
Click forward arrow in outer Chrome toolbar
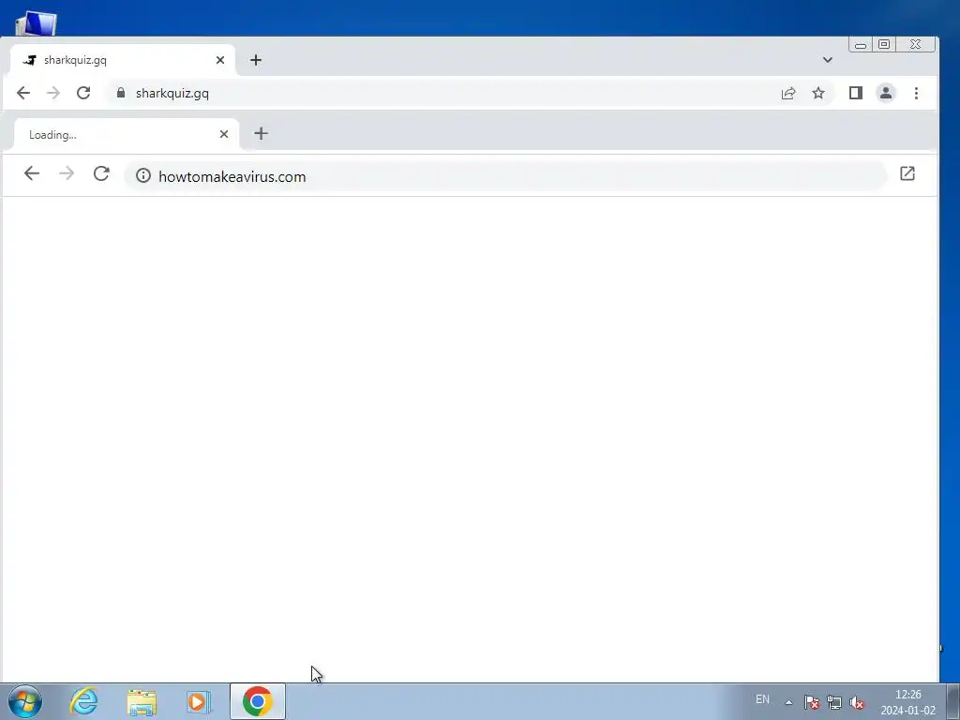(53, 93)
